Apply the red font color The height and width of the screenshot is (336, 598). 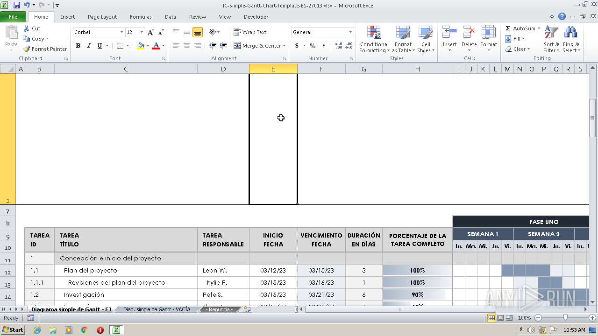pyautogui.click(x=156, y=46)
